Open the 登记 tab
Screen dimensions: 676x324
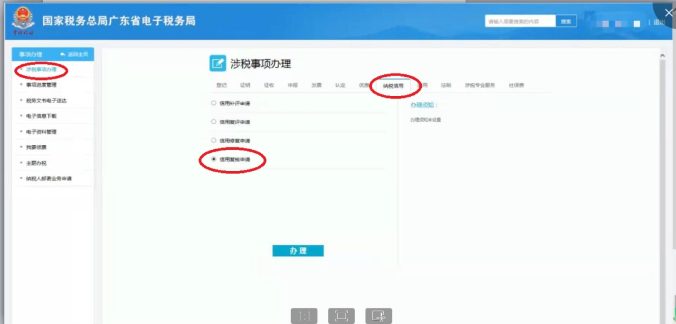click(222, 85)
